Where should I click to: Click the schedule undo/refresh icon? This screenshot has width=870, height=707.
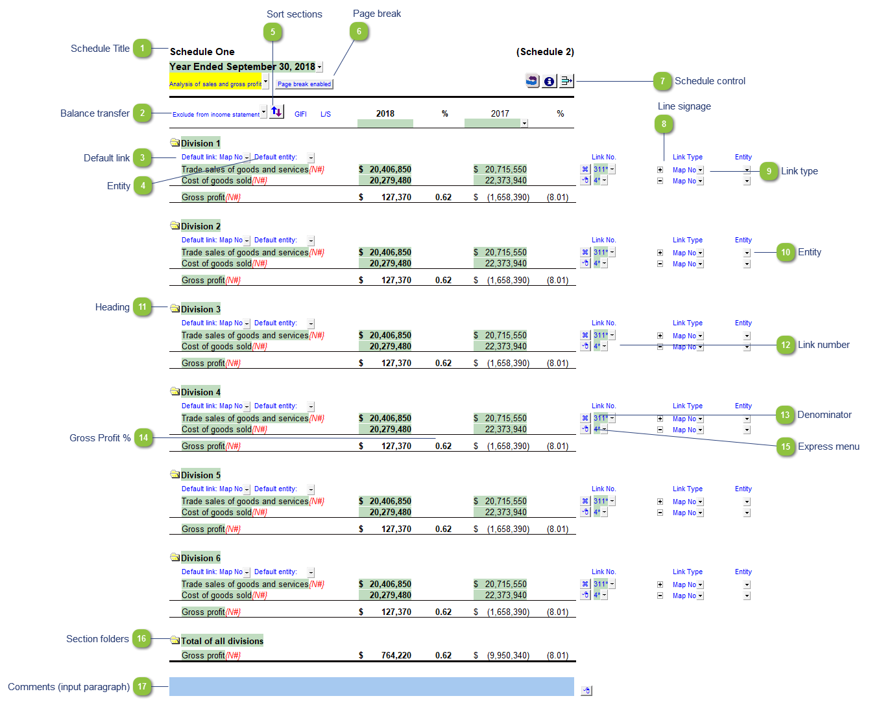pos(533,81)
